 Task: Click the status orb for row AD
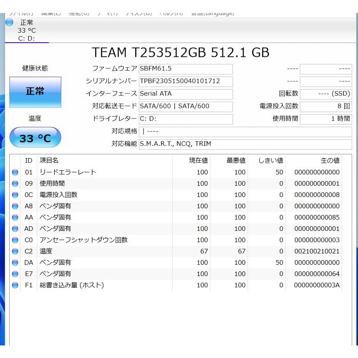click(15, 229)
